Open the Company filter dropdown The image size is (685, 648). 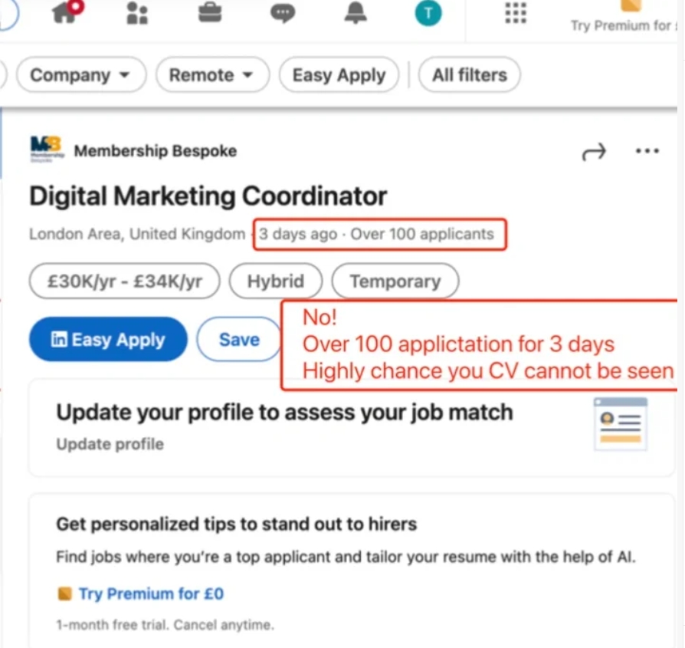pos(80,74)
